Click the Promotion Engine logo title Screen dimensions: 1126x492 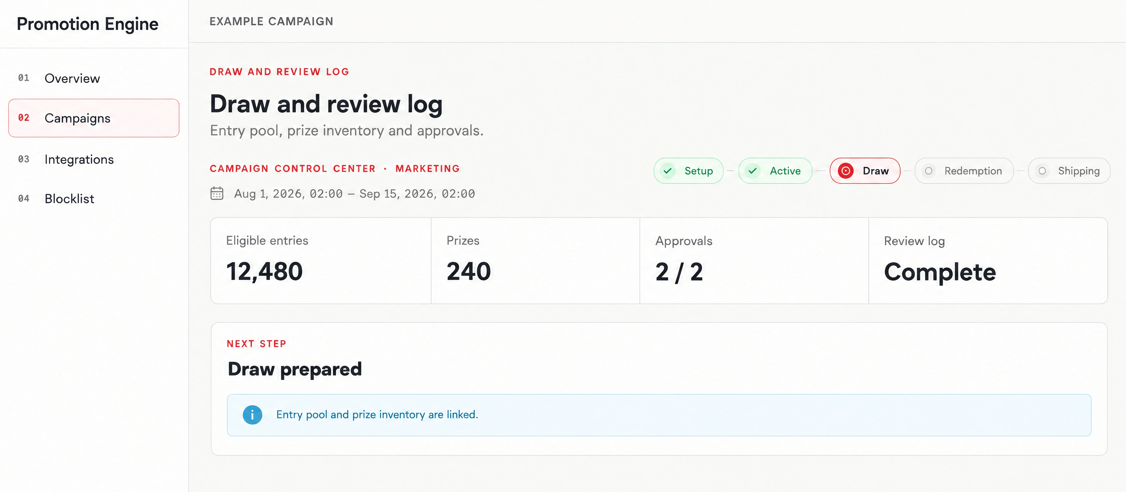point(87,24)
